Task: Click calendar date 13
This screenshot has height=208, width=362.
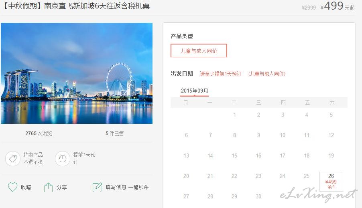Action: click(186, 155)
